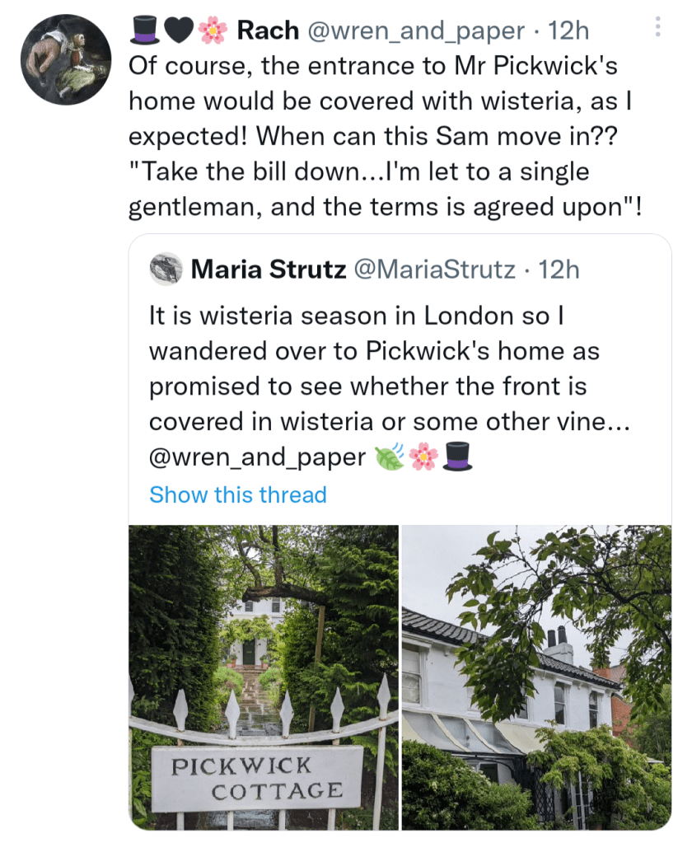
Task: Open the Pickwick Cottage gate photo
Action: 264,677
